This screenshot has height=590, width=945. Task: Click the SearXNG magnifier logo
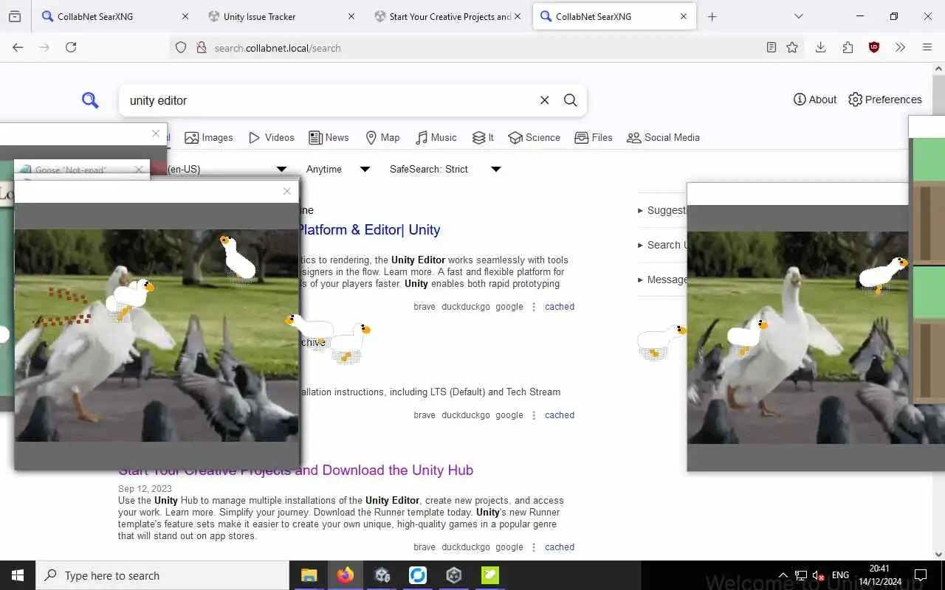tap(90, 100)
